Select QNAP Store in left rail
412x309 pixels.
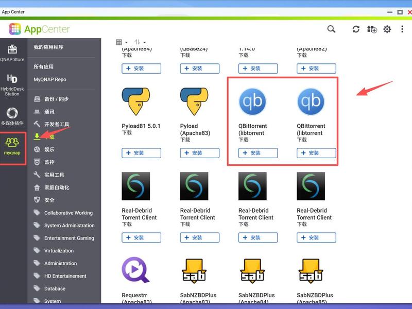12,53
